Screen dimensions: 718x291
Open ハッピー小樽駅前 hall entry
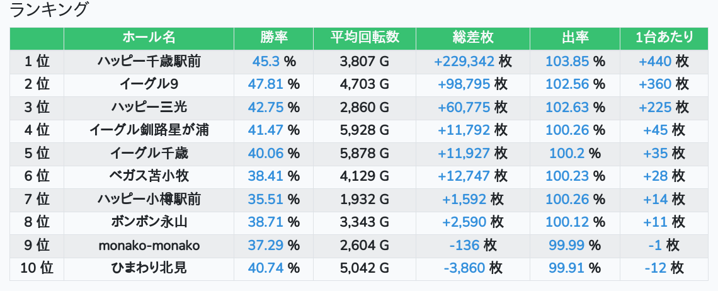pyautogui.click(x=149, y=199)
